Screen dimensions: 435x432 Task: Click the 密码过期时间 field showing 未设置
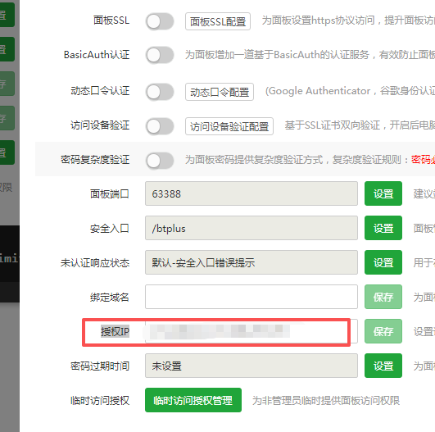coord(251,366)
